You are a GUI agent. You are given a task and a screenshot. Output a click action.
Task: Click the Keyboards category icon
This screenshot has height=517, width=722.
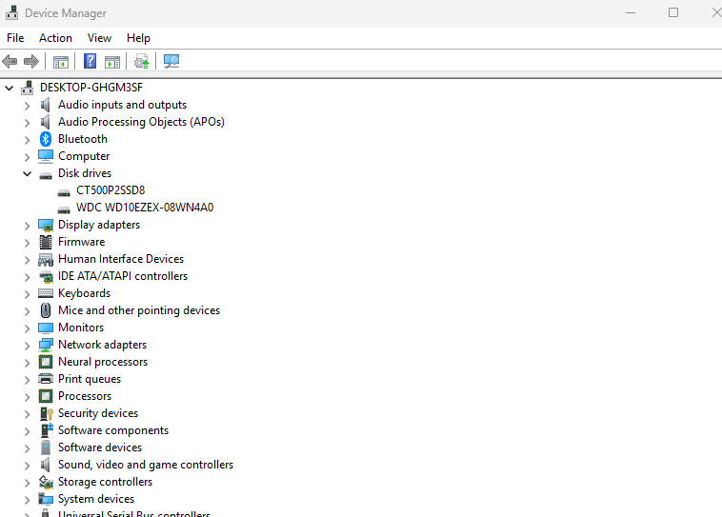tap(46, 293)
